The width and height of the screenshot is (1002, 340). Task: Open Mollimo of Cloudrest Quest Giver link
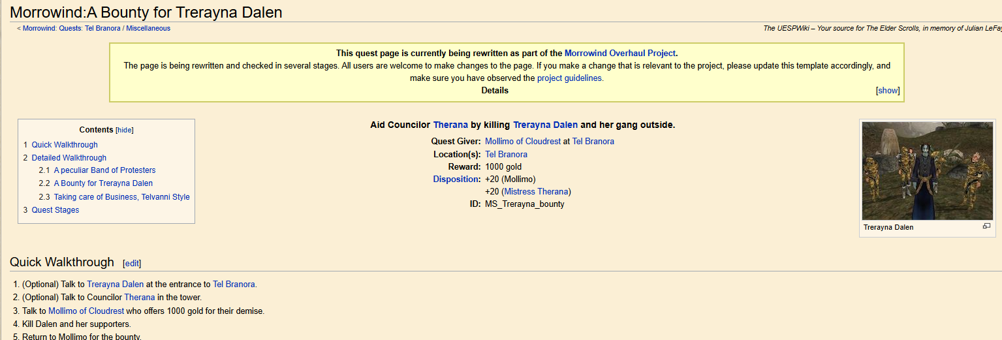tap(523, 141)
